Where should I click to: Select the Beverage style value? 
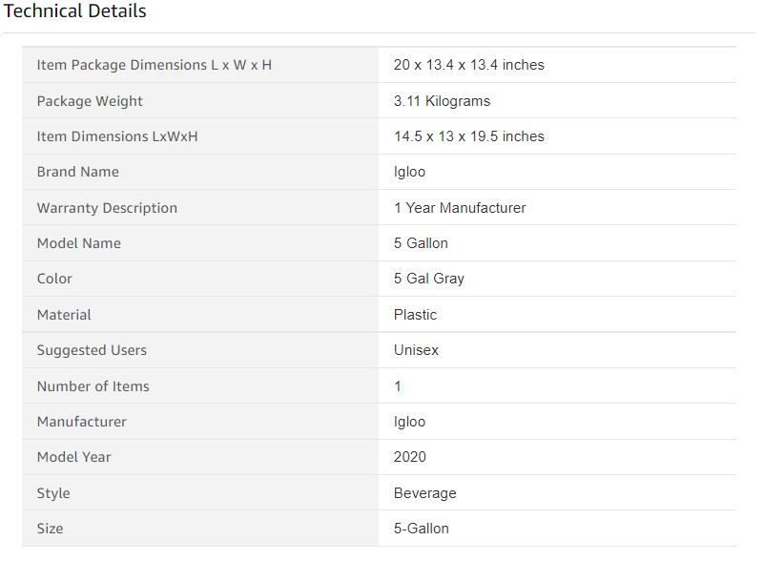click(x=424, y=493)
